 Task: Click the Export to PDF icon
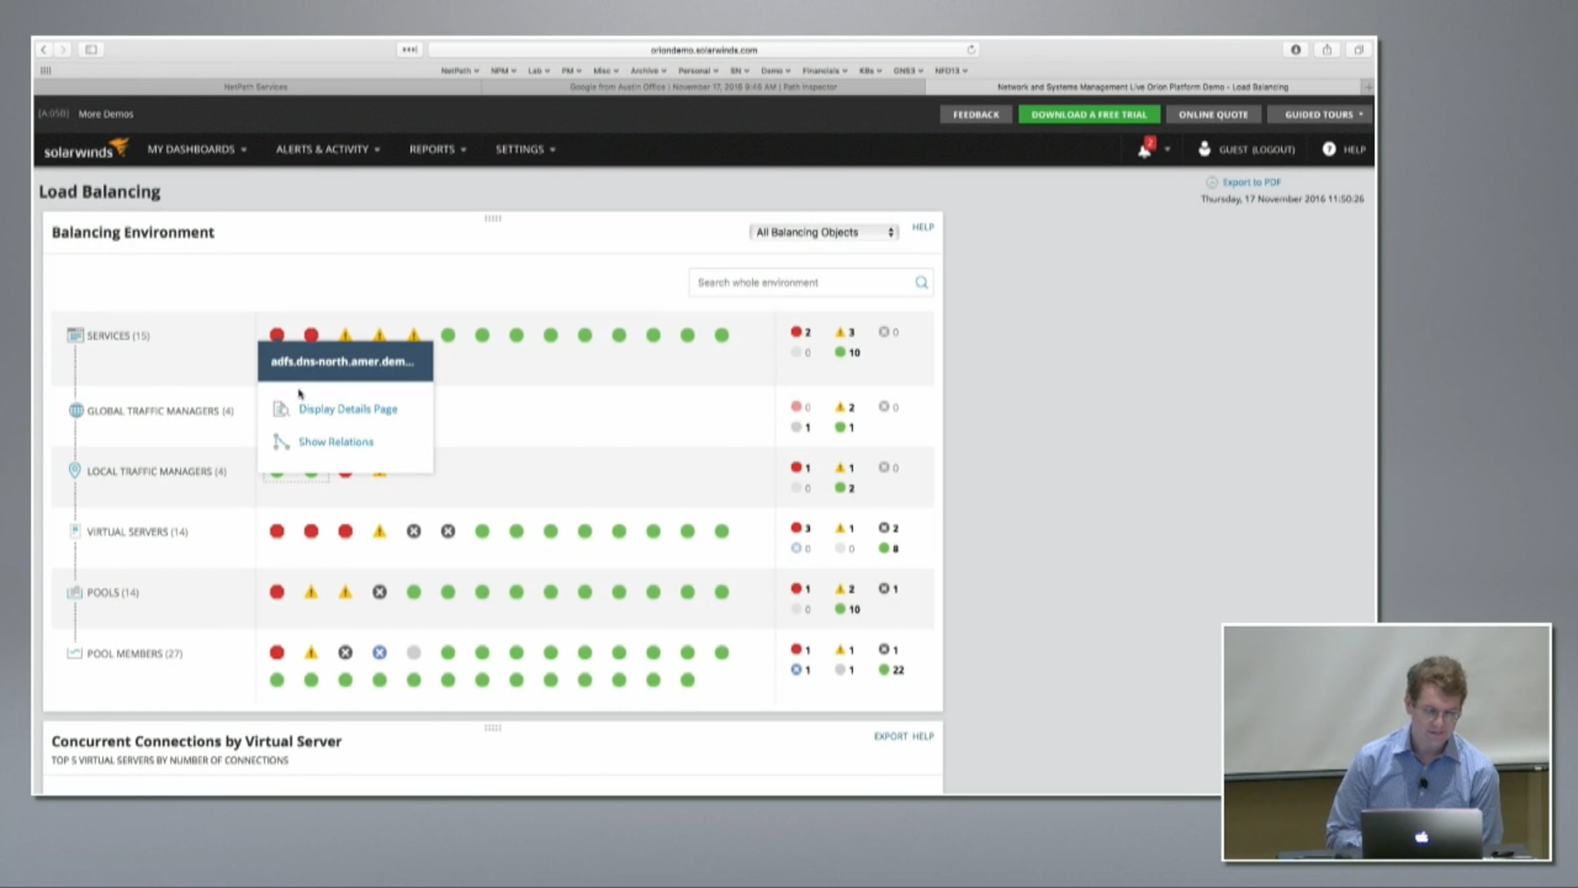pos(1211,182)
